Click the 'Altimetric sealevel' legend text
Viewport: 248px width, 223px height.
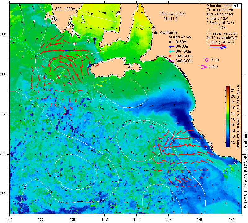point(222,6)
